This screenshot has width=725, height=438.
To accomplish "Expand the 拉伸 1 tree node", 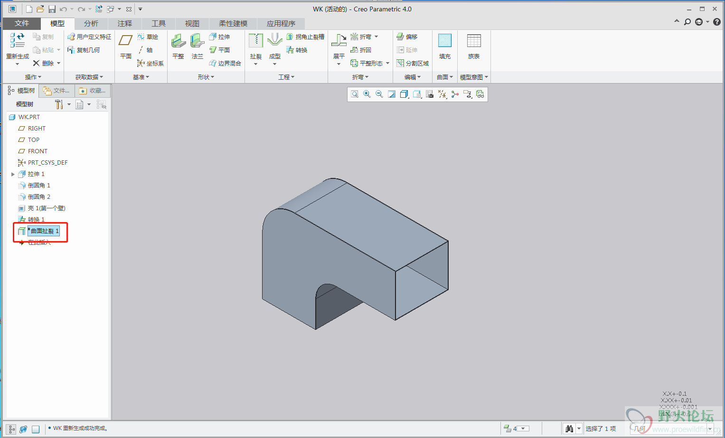I will (x=13, y=174).
